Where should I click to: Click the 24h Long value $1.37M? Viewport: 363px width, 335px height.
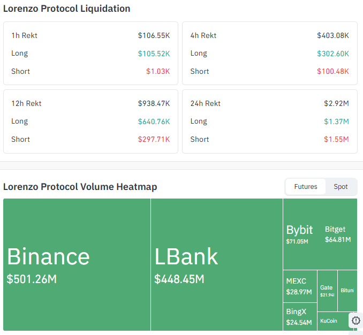coord(336,121)
